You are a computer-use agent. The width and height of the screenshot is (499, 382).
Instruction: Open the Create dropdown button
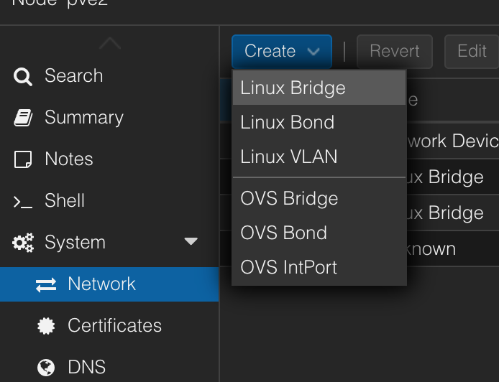point(281,51)
